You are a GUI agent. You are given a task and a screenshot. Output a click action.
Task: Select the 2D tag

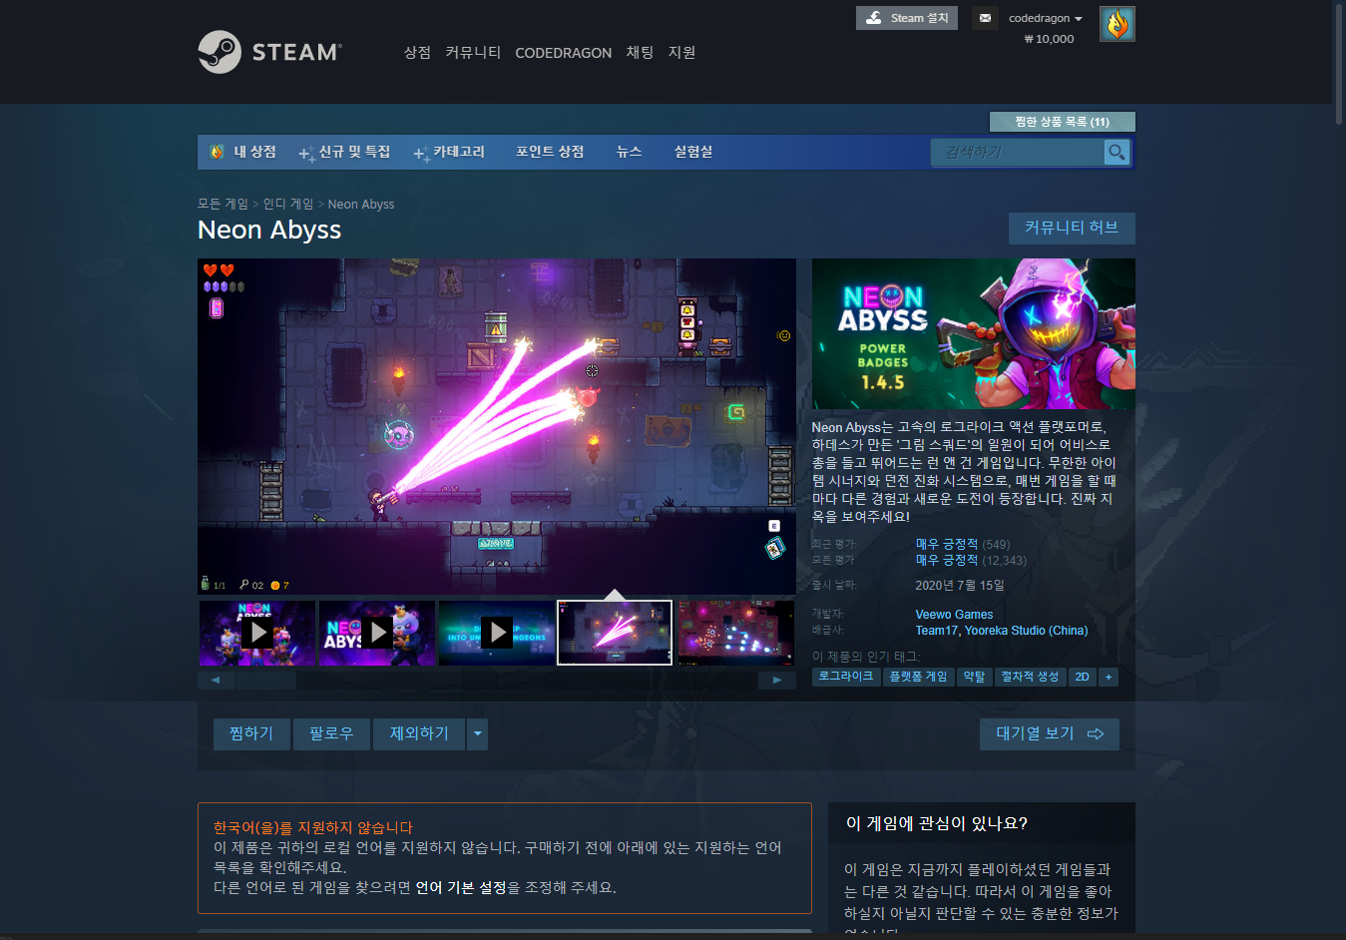point(1082,677)
